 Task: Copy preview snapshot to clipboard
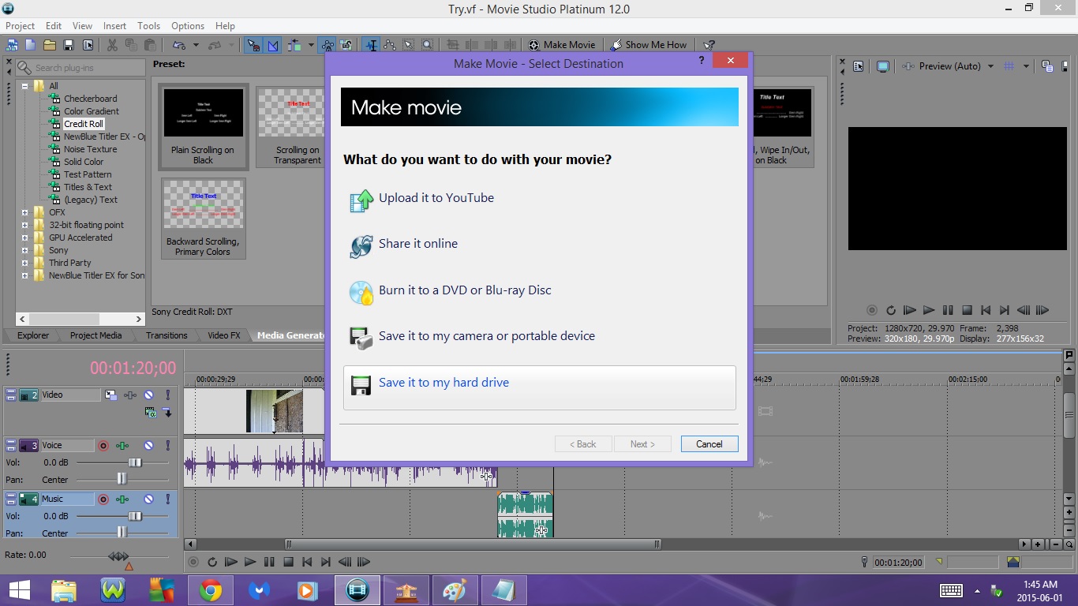(x=1046, y=66)
